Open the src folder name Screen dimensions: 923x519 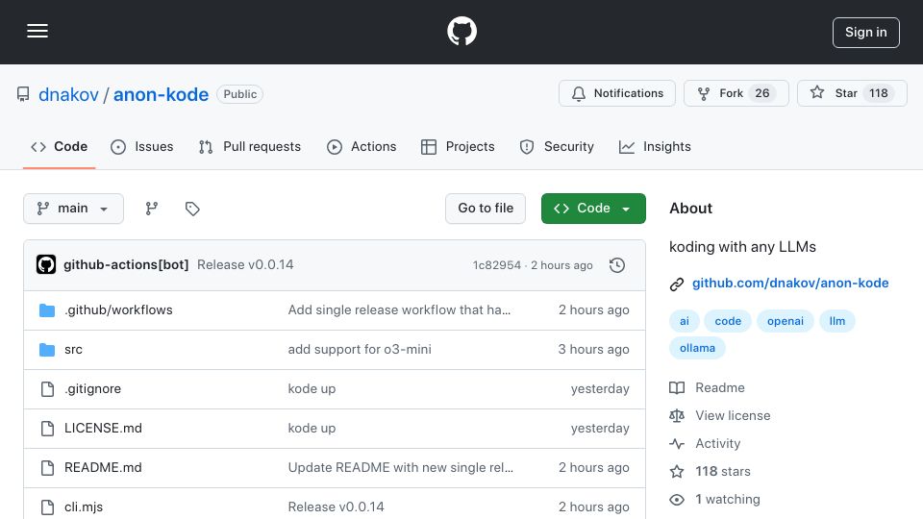(x=73, y=350)
